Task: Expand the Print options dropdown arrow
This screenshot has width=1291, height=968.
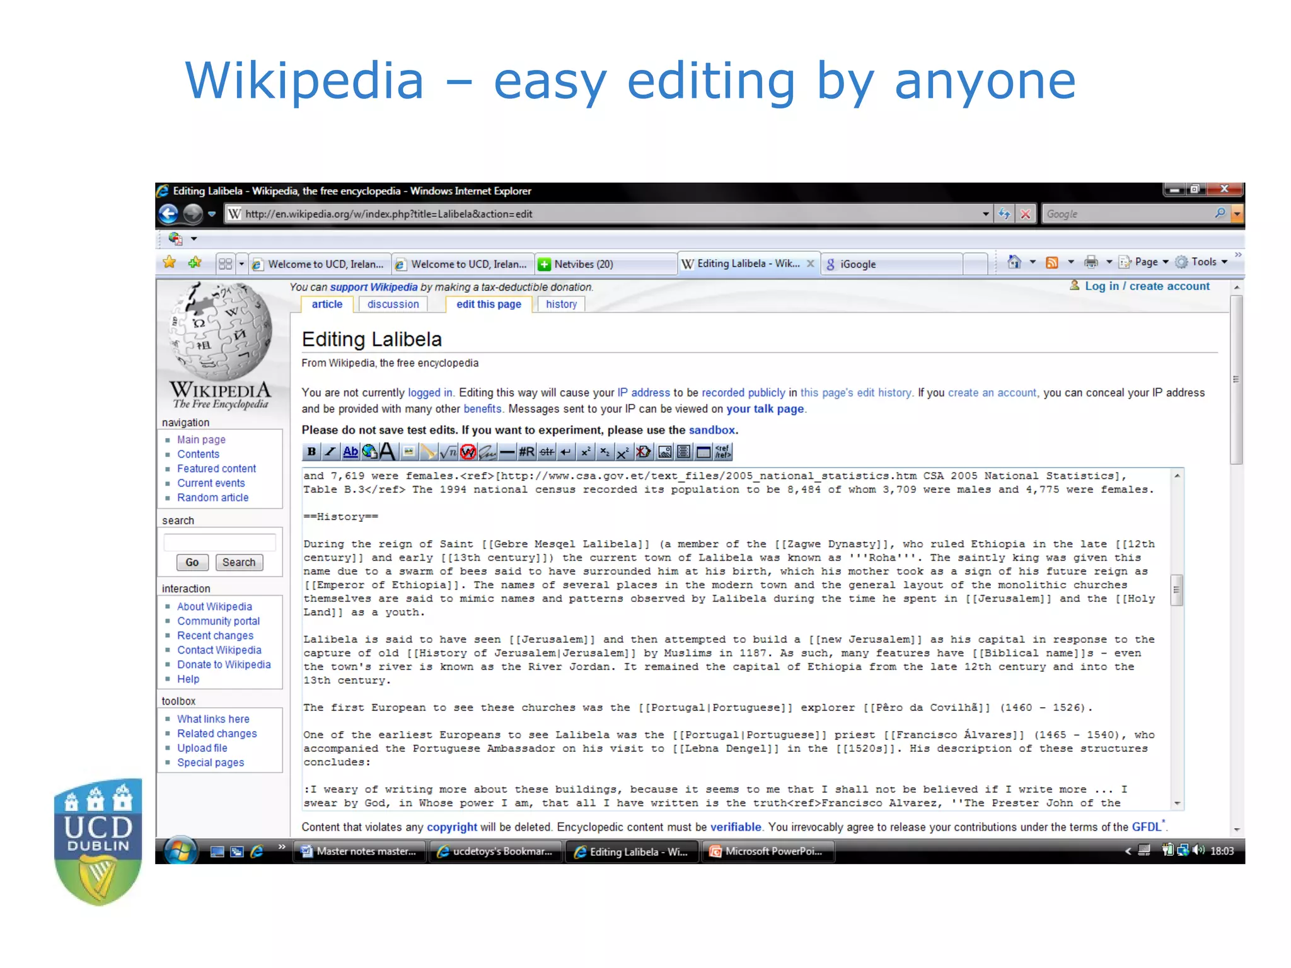Action: point(1109,262)
